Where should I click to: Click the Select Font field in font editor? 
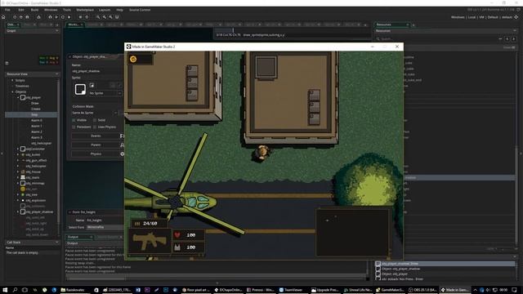point(105,227)
